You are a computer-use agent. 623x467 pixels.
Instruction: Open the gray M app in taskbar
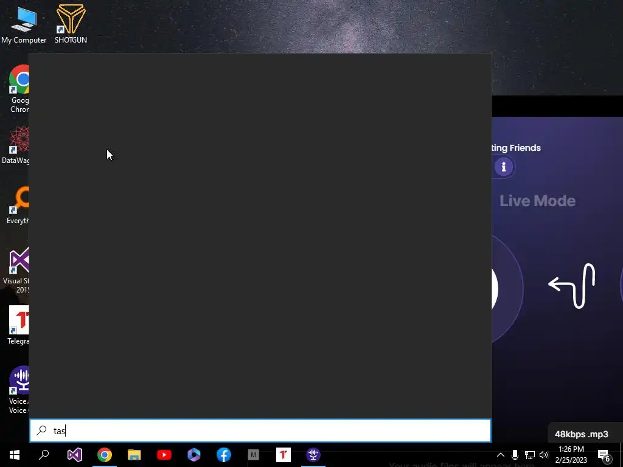pyautogui.click(x=254, y=455)
